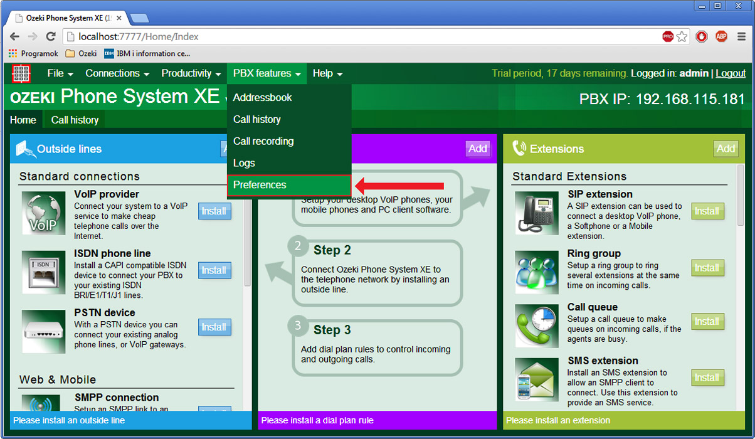Screen dimensions: 755x439
Task: Switch to the Home tab
Action: (x=23, y=120)
